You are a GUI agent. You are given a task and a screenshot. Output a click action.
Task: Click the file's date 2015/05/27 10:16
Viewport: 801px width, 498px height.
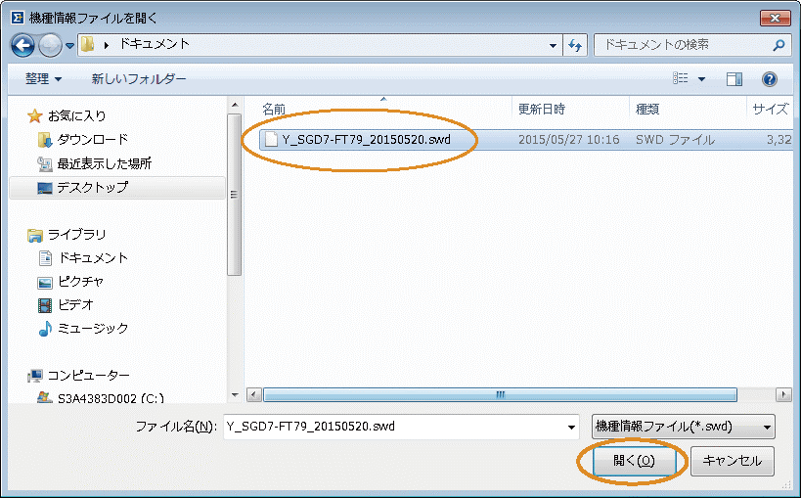[x=568, y=140]
